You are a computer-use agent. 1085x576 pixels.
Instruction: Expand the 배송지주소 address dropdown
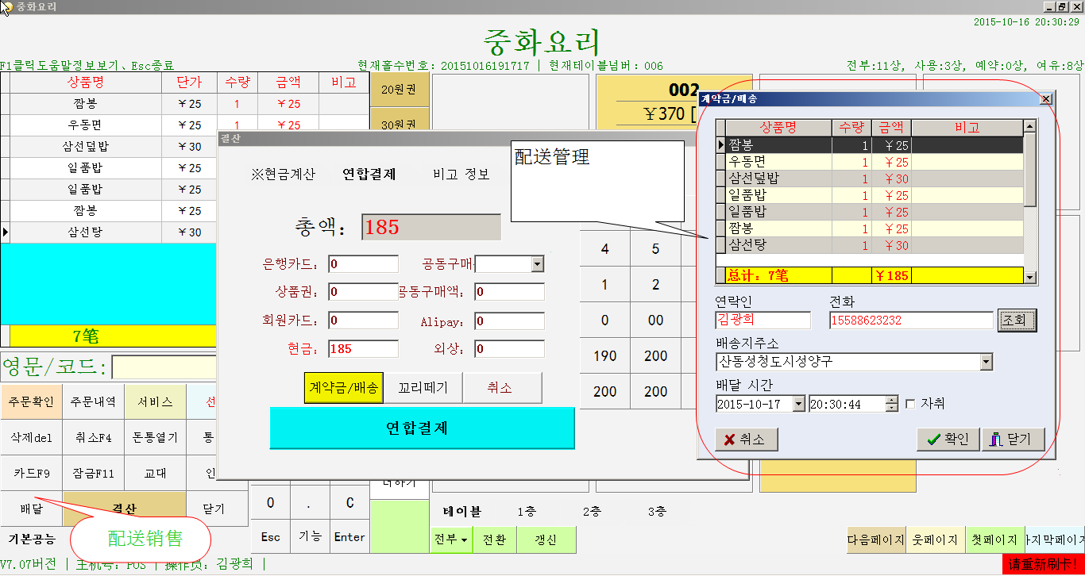pos(986,363)
